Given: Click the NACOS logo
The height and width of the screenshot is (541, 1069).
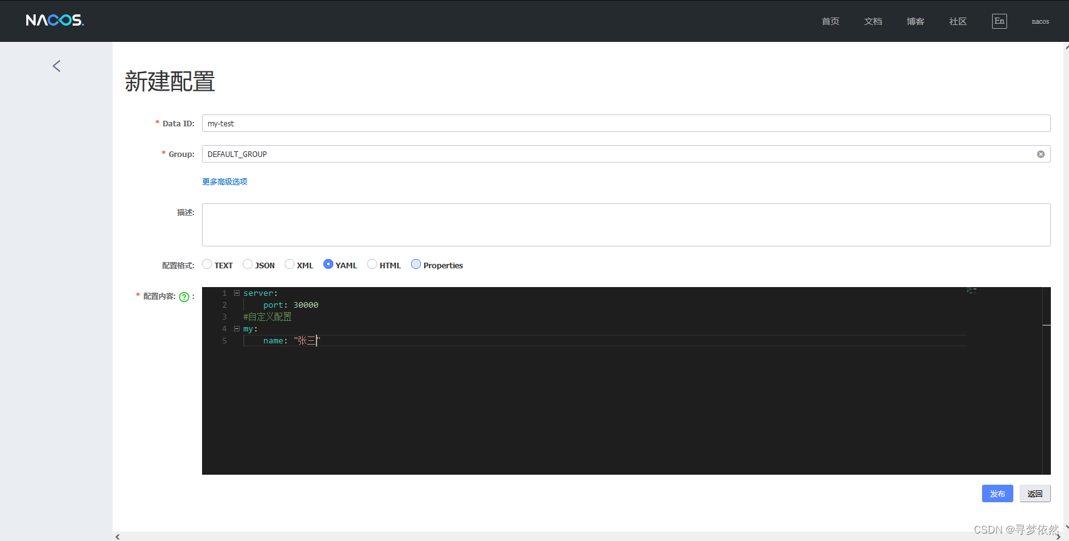Looking at the screenshot, I should tap(55, 21).
